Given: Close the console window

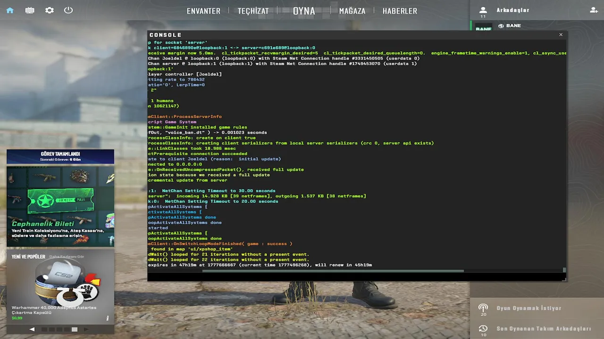Looking at the screenshot, I should [561, 34].
